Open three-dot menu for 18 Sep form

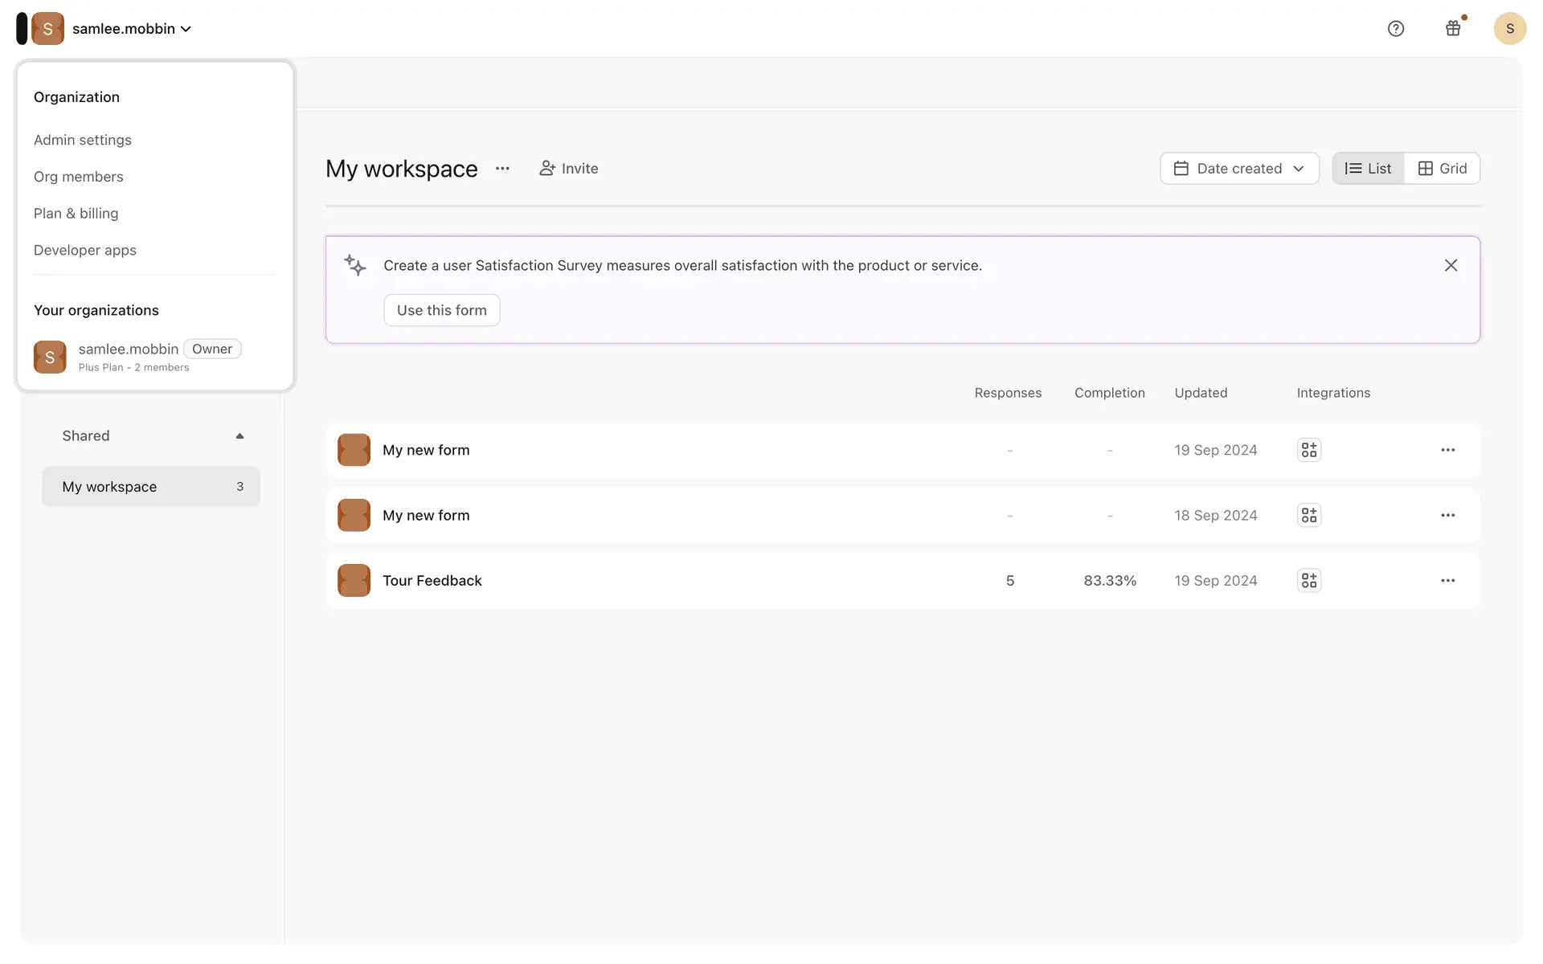[x=1447, y=516]
